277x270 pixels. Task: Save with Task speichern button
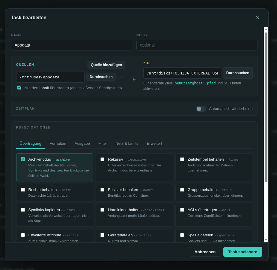click(243, 252)
